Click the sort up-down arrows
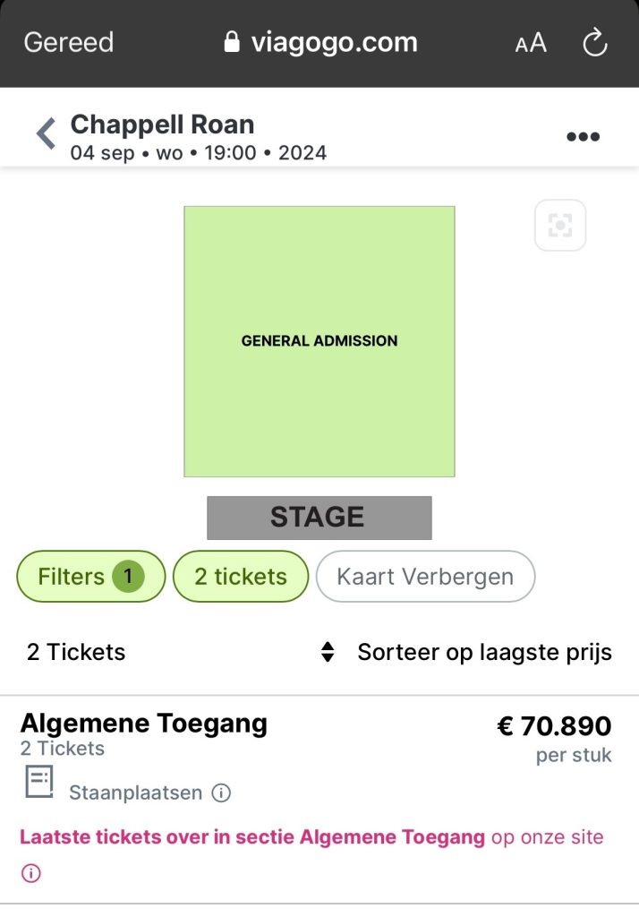The height and width of the screenshot is (917, 639). coord(328,652)
